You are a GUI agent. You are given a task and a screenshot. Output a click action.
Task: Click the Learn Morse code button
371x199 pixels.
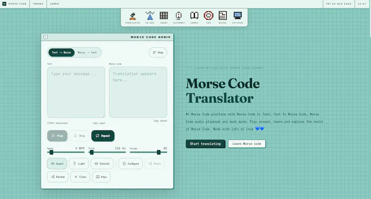click(247, 144)
